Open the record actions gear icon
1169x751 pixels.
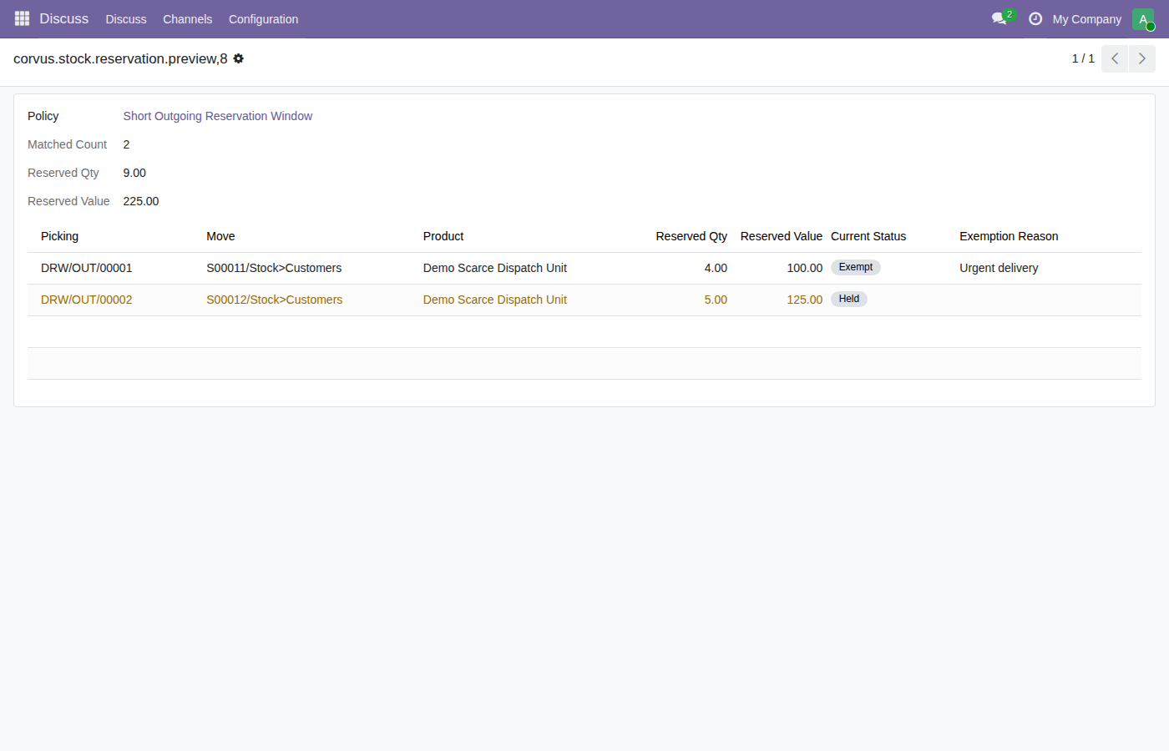click(x=239, y=58)
